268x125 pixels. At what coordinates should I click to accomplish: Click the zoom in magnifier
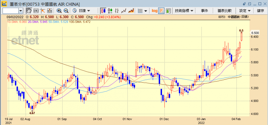tap(59, 11)
